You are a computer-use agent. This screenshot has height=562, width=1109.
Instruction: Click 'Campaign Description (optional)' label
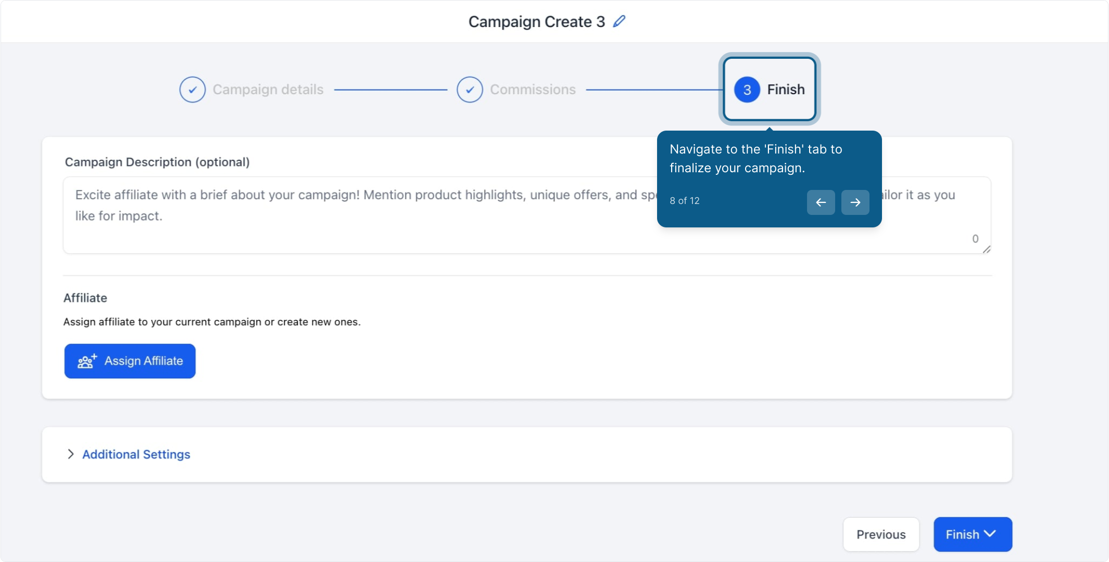(157, 162)
